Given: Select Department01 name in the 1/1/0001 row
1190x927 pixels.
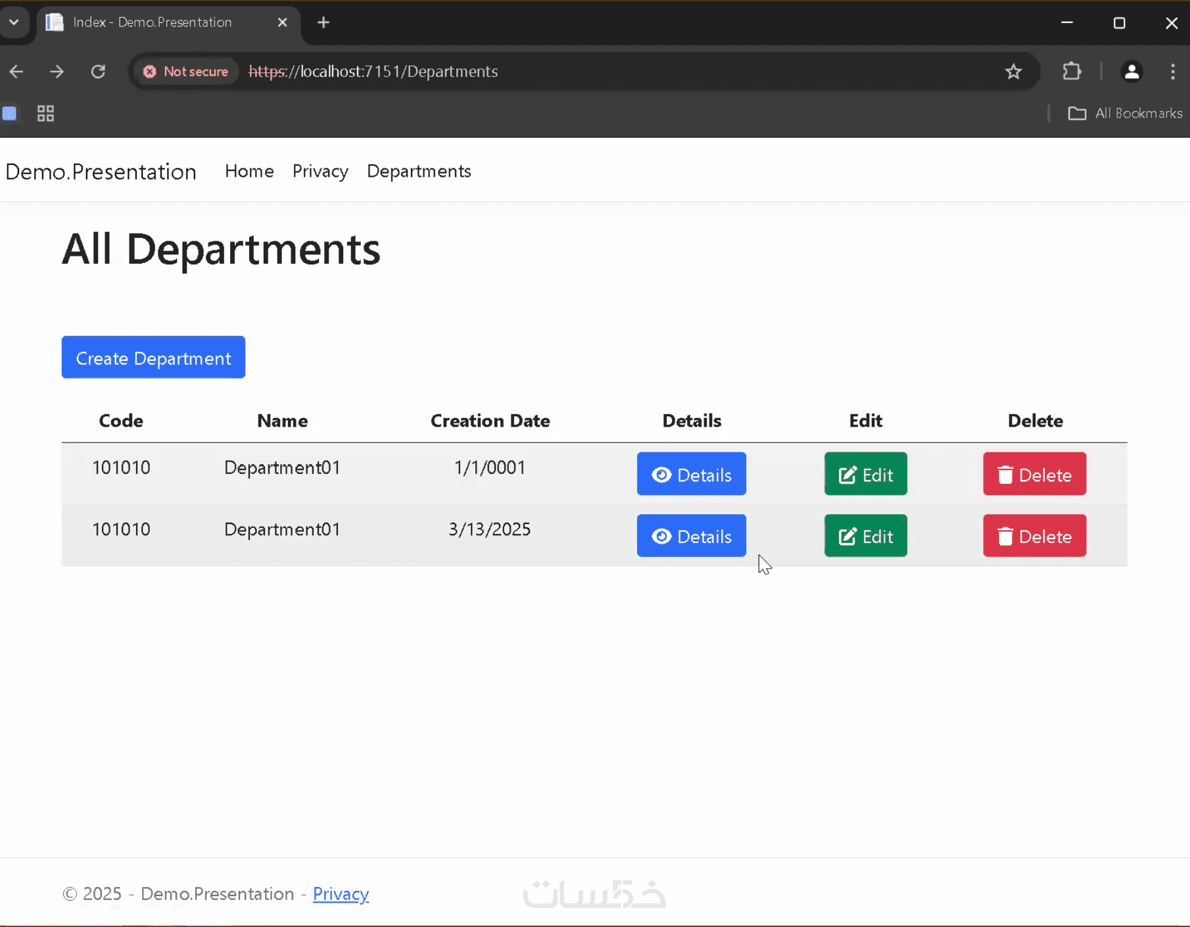Looking at the screenshot, I should click(x=283, y=467).
